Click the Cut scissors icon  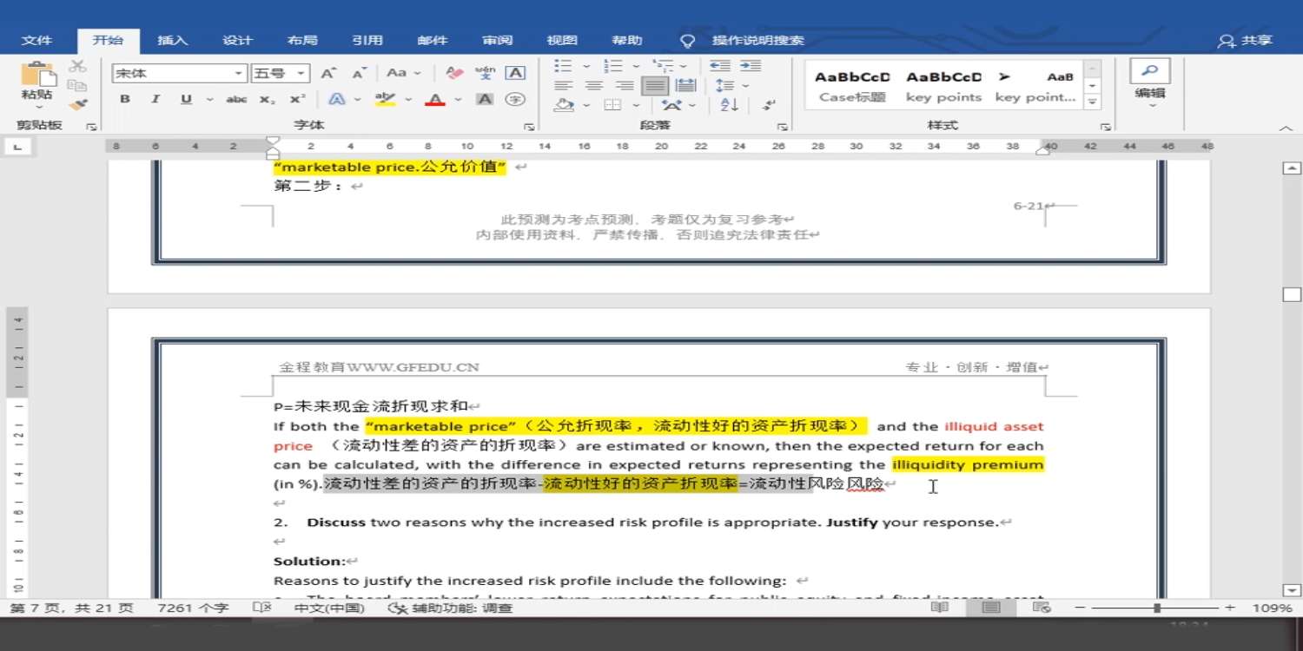coord(78,67)
